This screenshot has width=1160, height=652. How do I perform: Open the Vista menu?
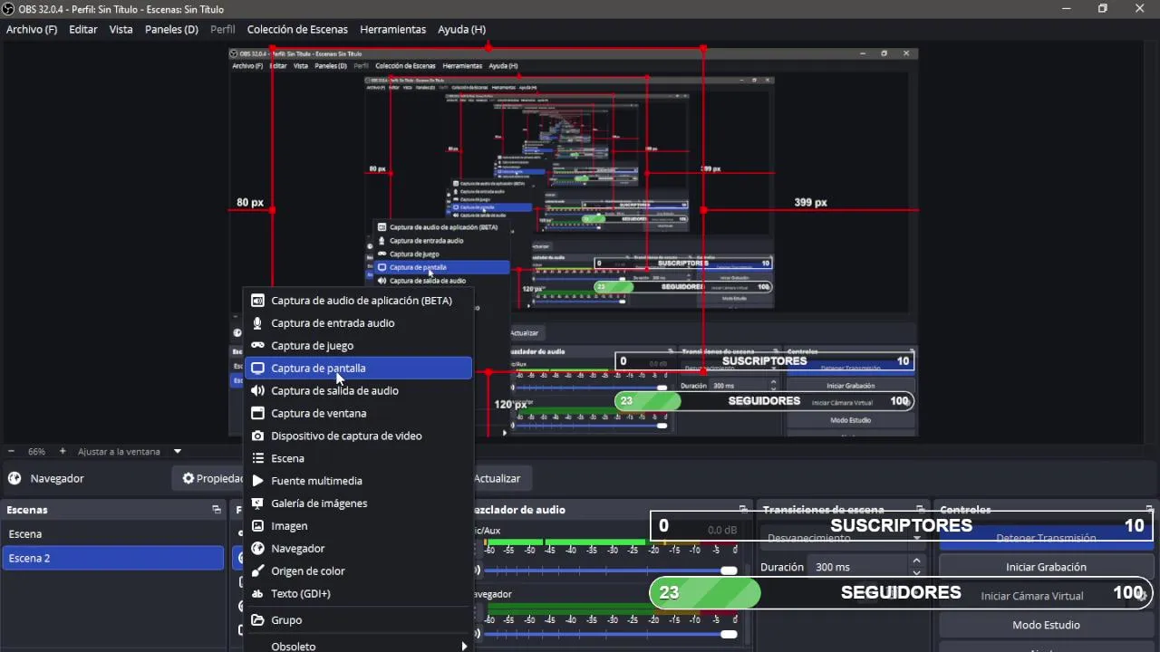pyautogui.click(x=121, y=29)
